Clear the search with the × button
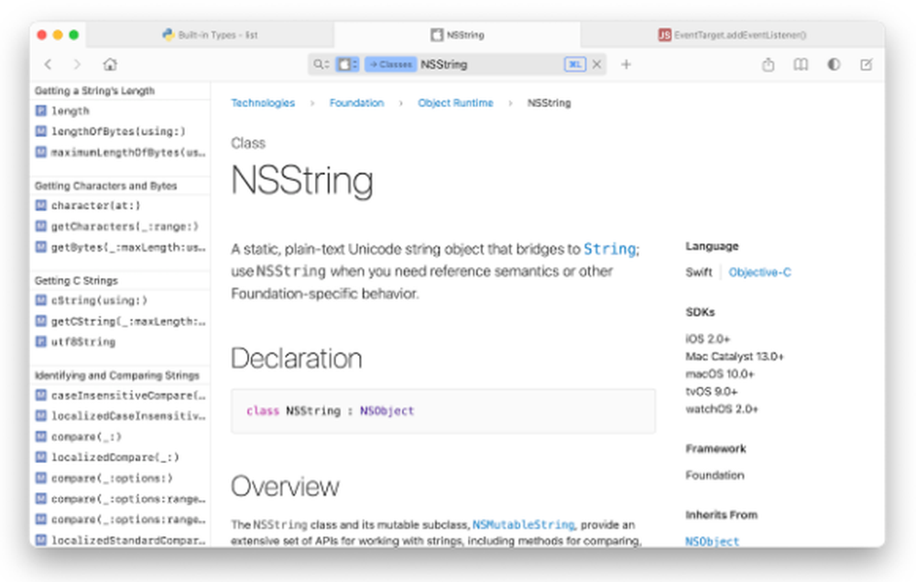This screenshot has width=916, height=582. click(x=597, y=64)
